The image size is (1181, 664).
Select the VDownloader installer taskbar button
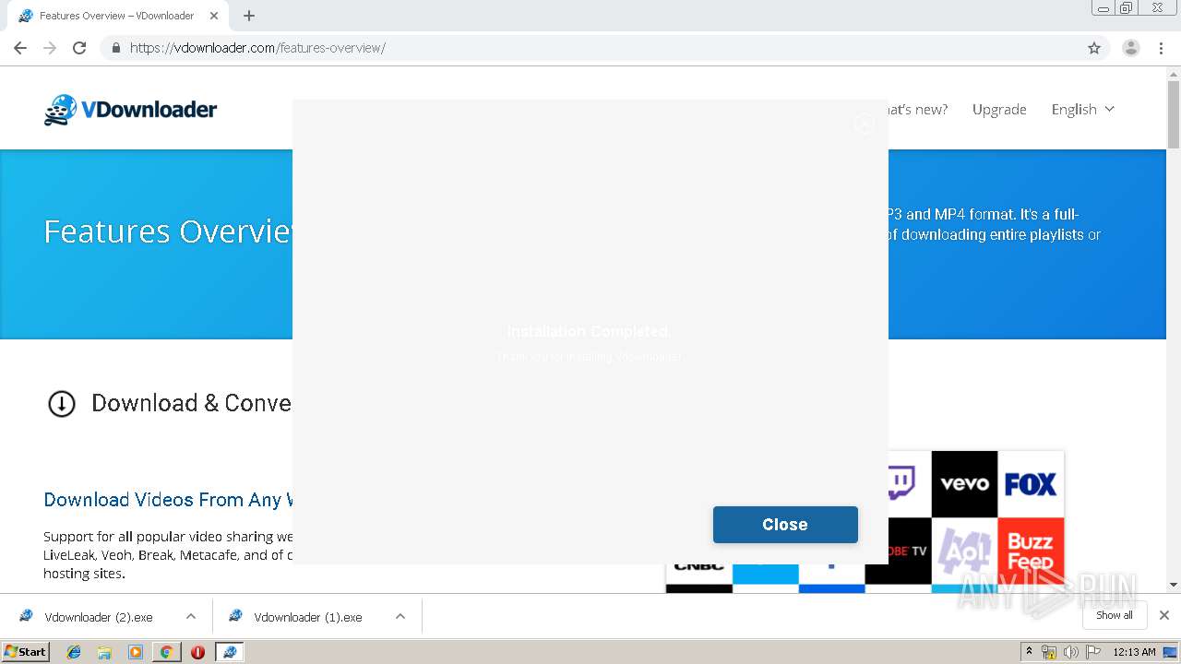click(x=229, y=652)
